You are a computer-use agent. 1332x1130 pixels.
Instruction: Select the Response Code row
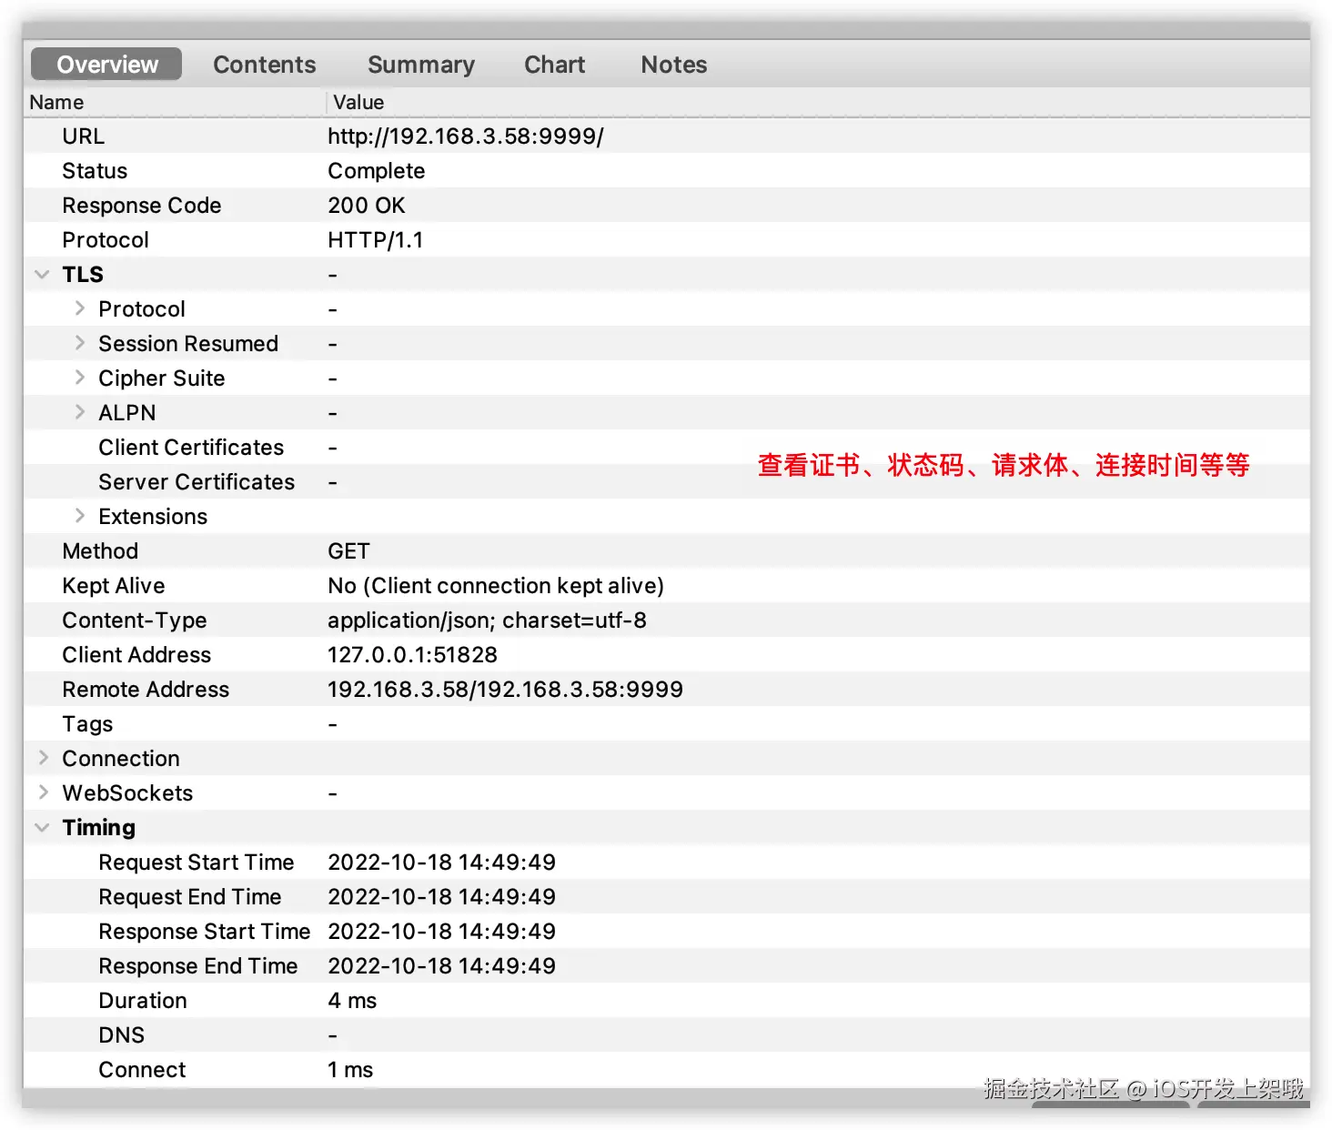pyautogui.click(x=667, y=206)
